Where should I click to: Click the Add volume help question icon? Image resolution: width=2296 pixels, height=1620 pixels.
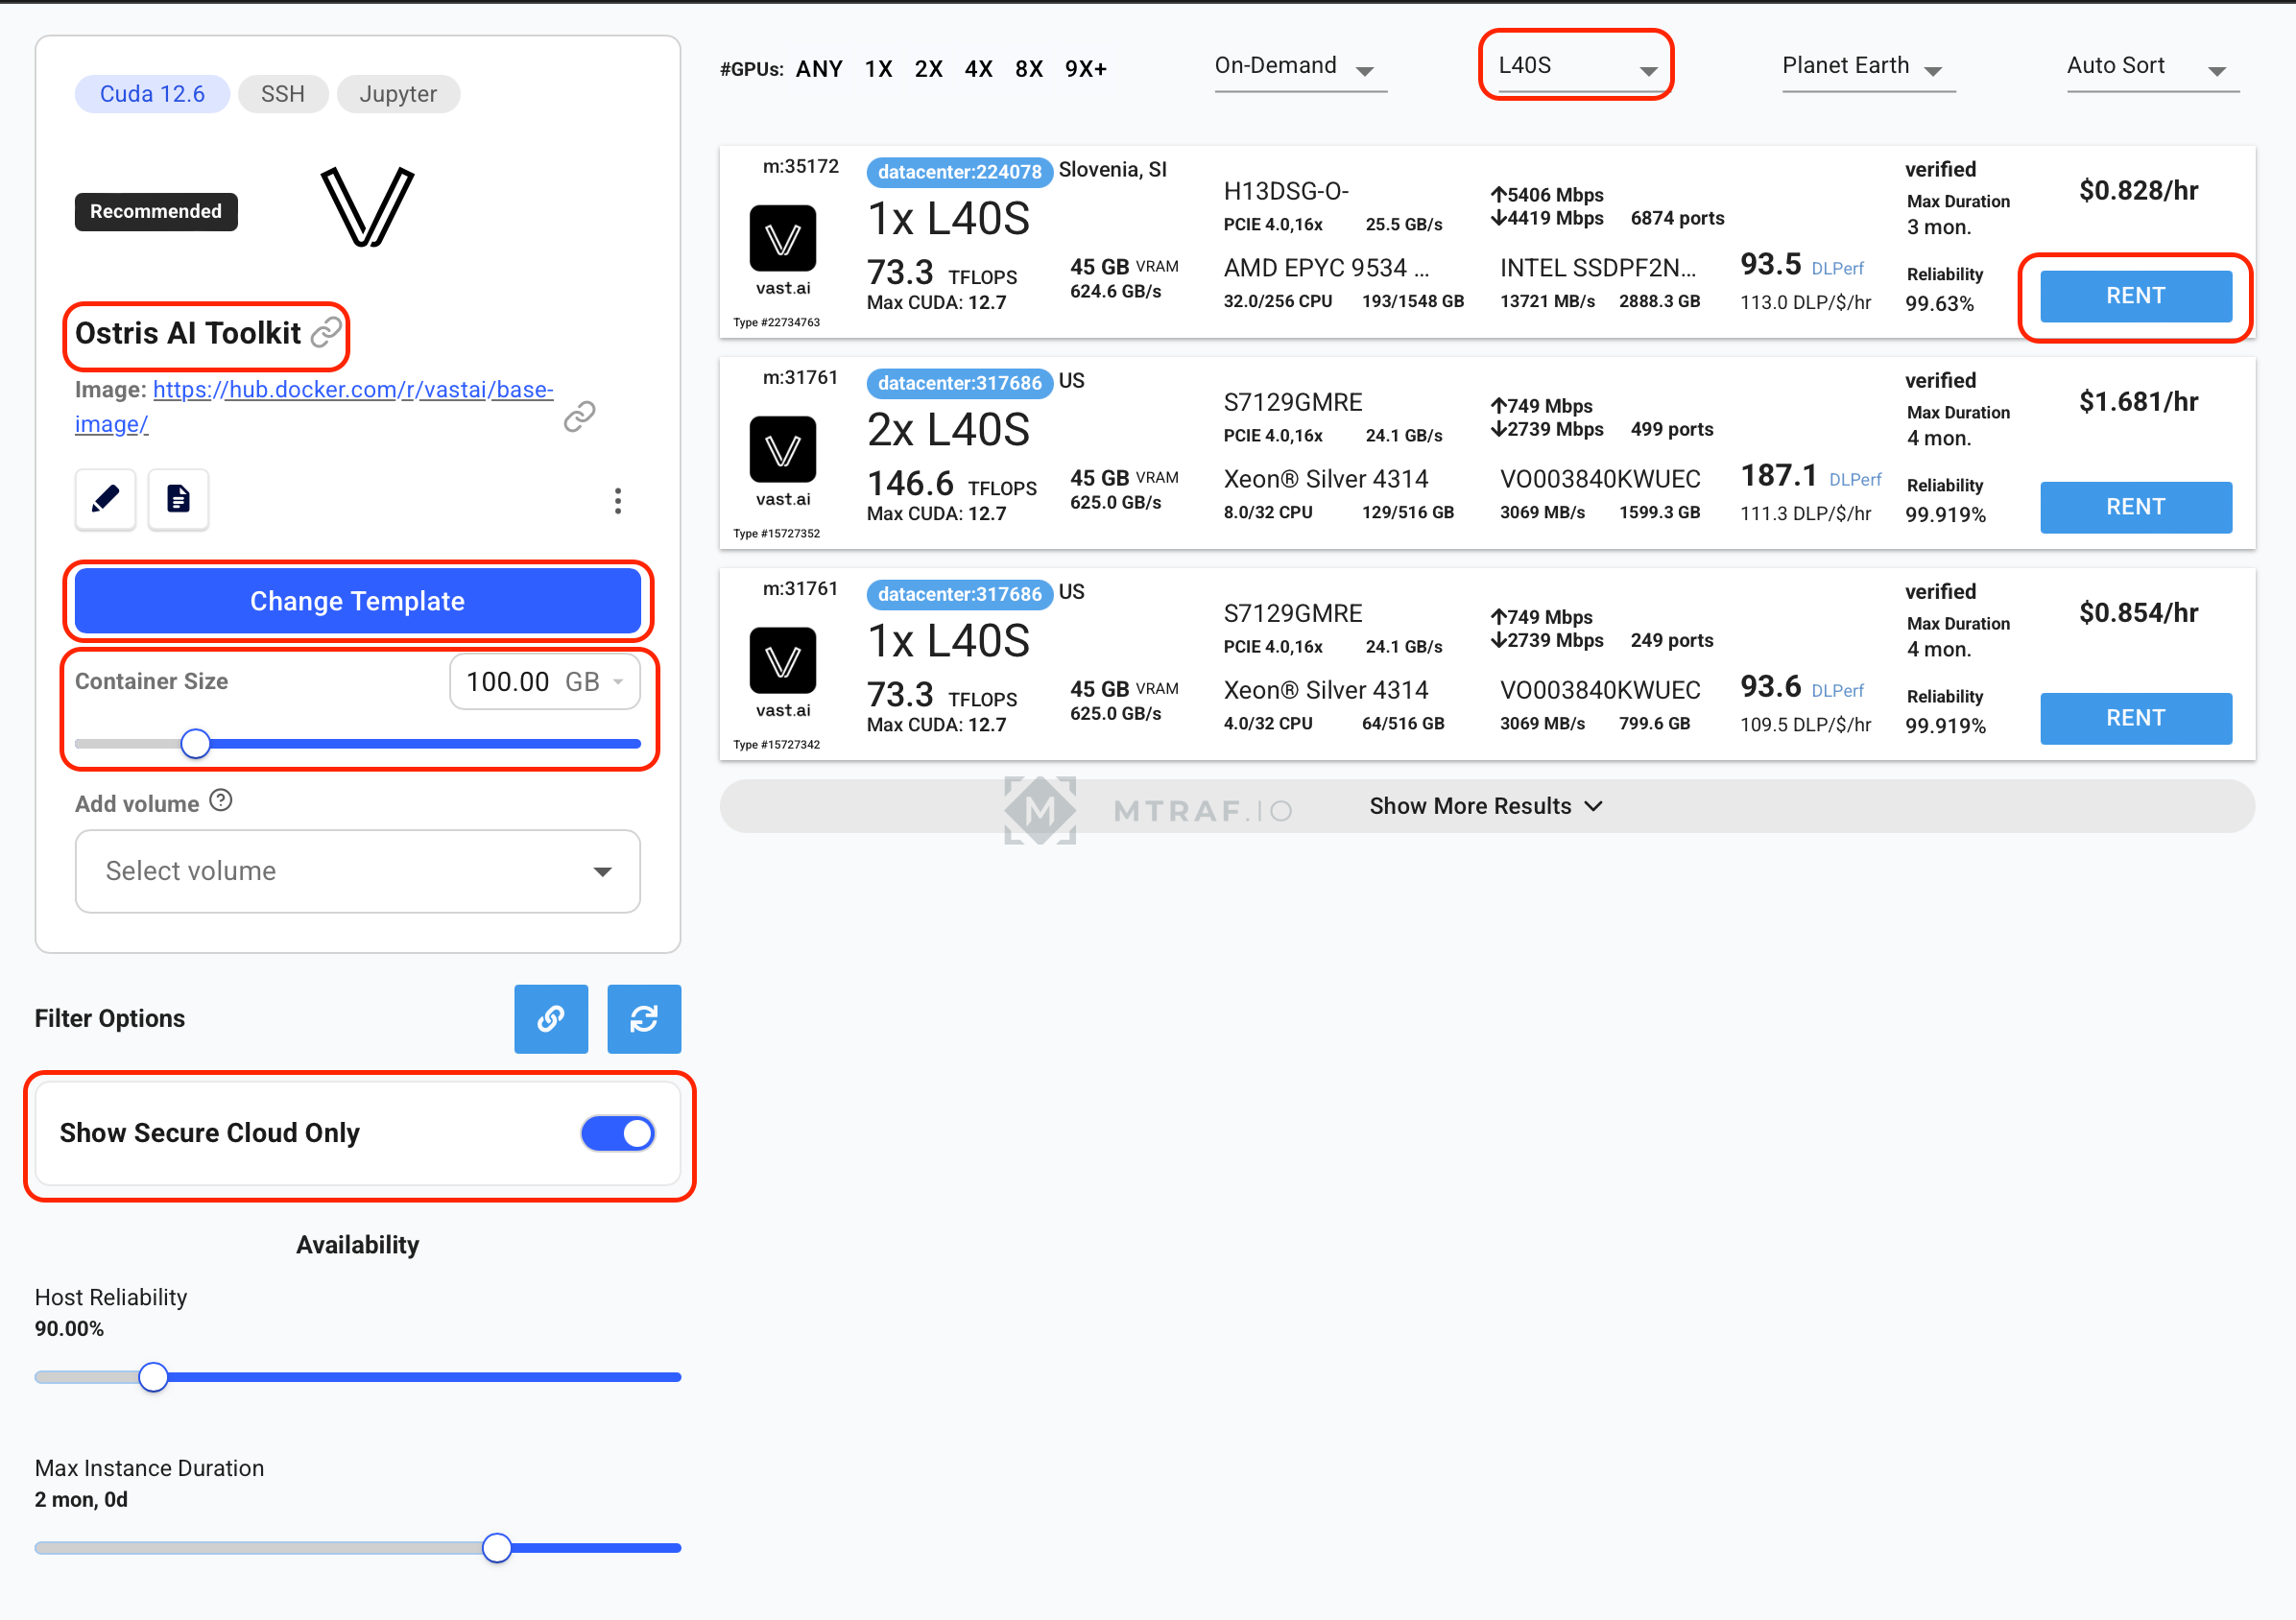(221, 800)
